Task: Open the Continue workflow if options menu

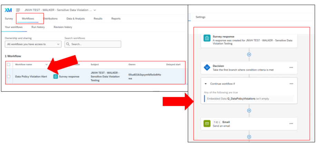Action: (291, 84)
